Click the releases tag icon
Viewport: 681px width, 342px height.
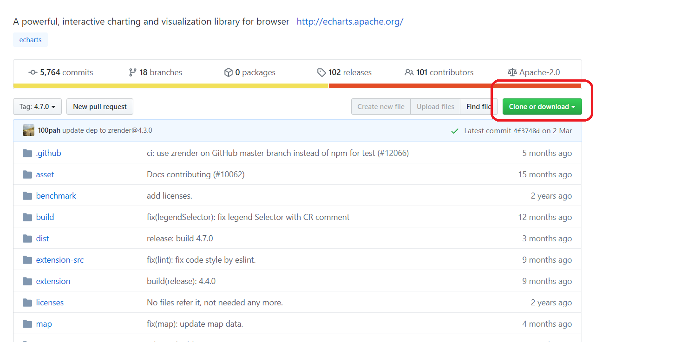321,72
